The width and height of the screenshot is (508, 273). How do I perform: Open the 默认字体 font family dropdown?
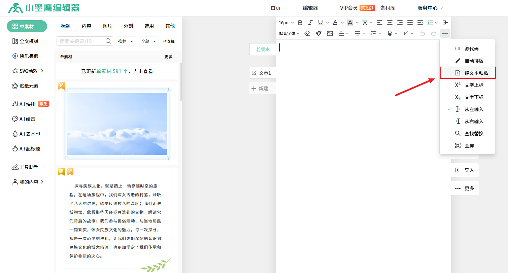coord(289,33)
